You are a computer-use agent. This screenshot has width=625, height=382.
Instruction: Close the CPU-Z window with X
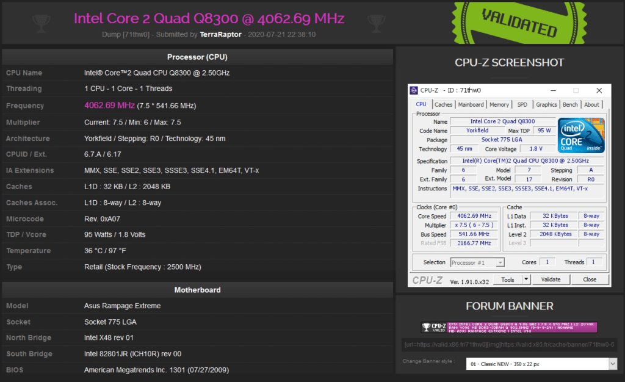(x=599, y=90)
